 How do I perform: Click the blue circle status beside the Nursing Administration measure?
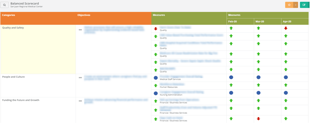coord(156,93)
